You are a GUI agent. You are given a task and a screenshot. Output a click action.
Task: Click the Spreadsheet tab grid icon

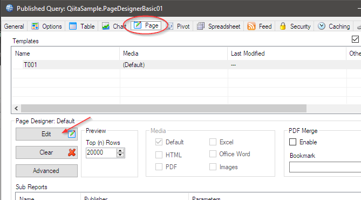(x=201, y=26)
